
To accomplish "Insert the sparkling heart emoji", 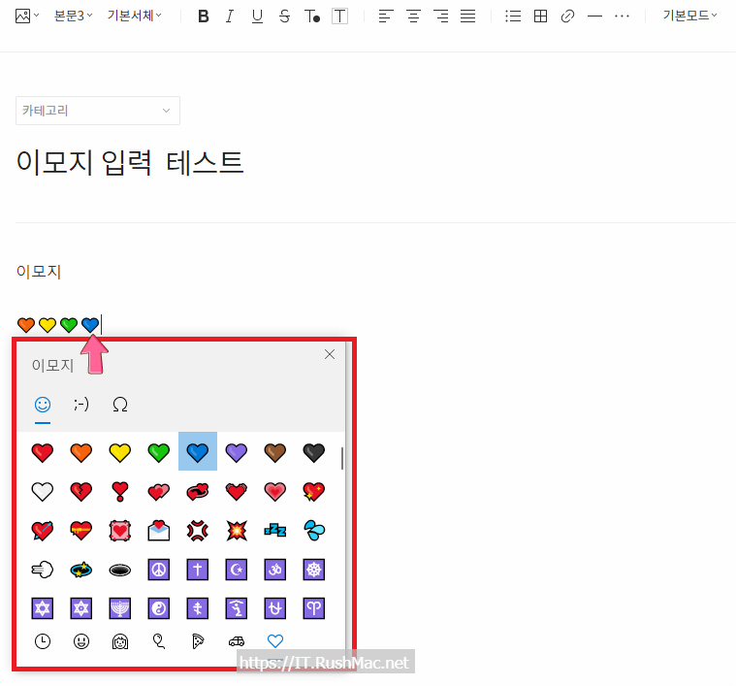I will [x=314, y=492].
